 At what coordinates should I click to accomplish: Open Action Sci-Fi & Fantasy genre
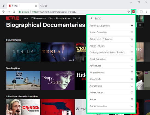pyautogui.click(x=101, y=39)
